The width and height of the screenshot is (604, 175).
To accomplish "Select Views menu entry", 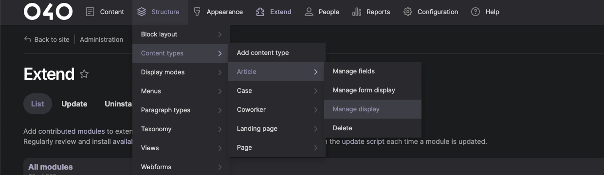I will coord(180,148).
